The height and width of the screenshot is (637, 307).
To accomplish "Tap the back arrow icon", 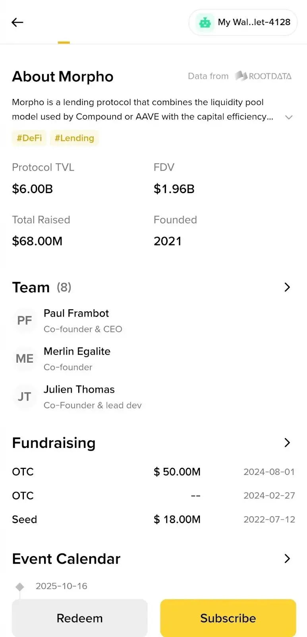I will 17,22.
